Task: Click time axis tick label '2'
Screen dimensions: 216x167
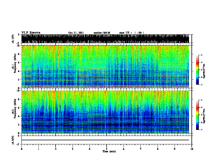Action: point(56,149)
